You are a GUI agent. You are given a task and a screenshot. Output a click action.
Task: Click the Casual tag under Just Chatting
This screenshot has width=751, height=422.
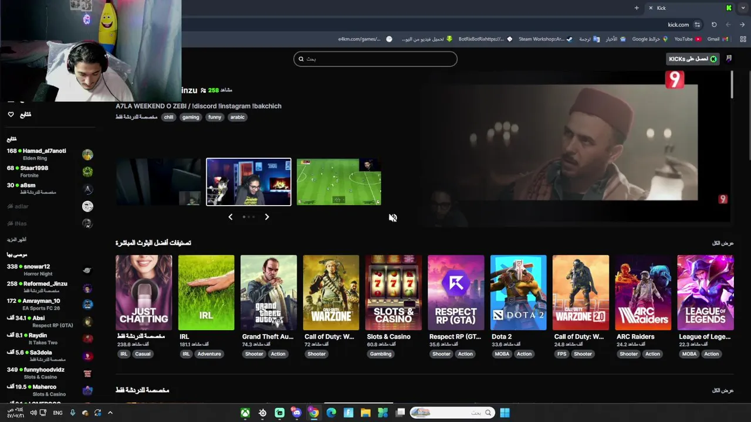tap(143, 354)
